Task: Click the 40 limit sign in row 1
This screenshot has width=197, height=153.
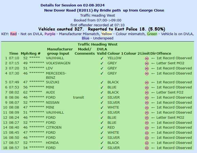Action: pos(147,58)
